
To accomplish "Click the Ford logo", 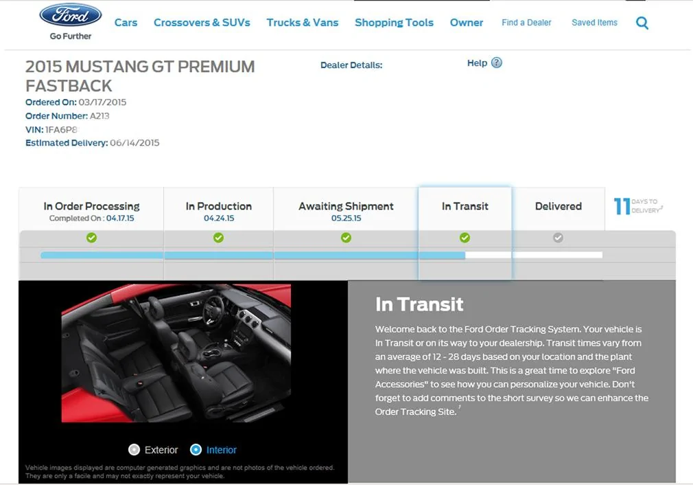I will click(x=70, y=15).
